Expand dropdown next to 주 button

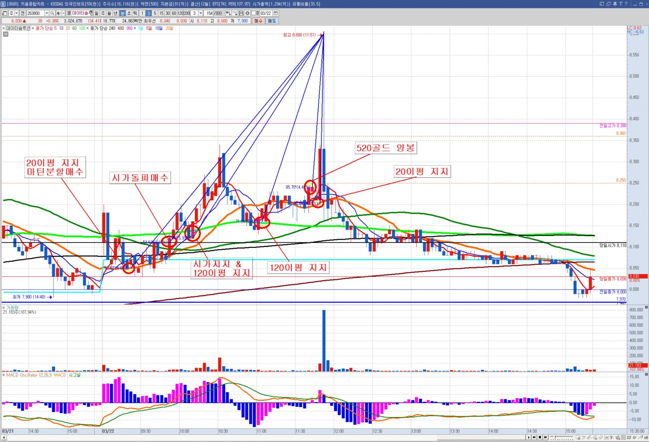point(17,13)
